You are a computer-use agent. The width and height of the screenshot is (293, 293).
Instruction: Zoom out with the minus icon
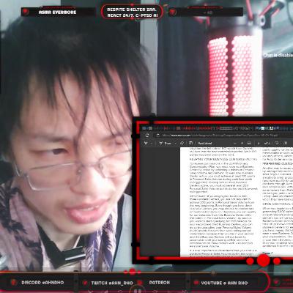pos(235,143)
